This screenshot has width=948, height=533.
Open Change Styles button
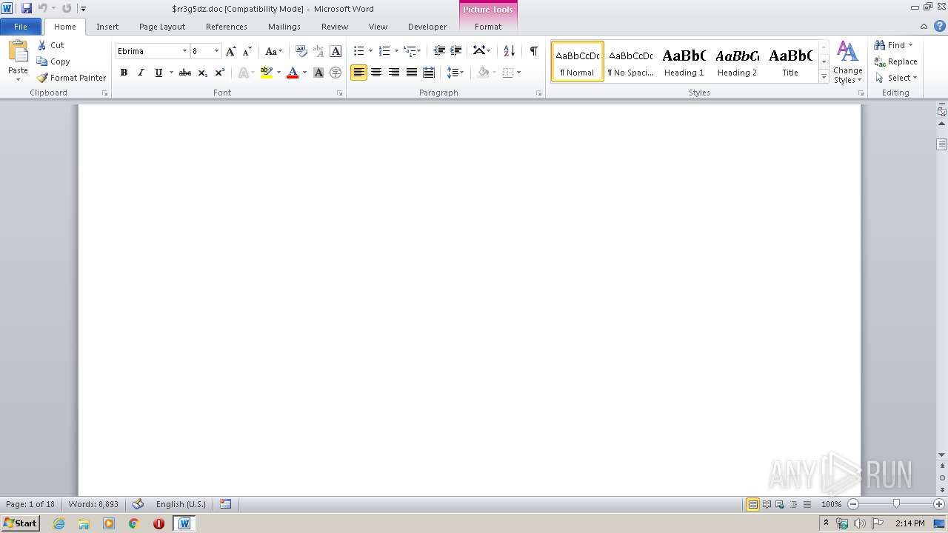848,62
